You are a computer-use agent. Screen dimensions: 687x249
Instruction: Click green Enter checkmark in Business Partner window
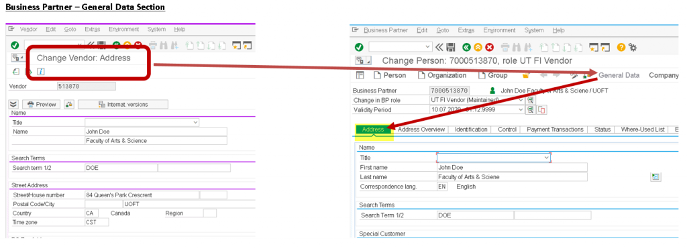[x=360, y=48]
